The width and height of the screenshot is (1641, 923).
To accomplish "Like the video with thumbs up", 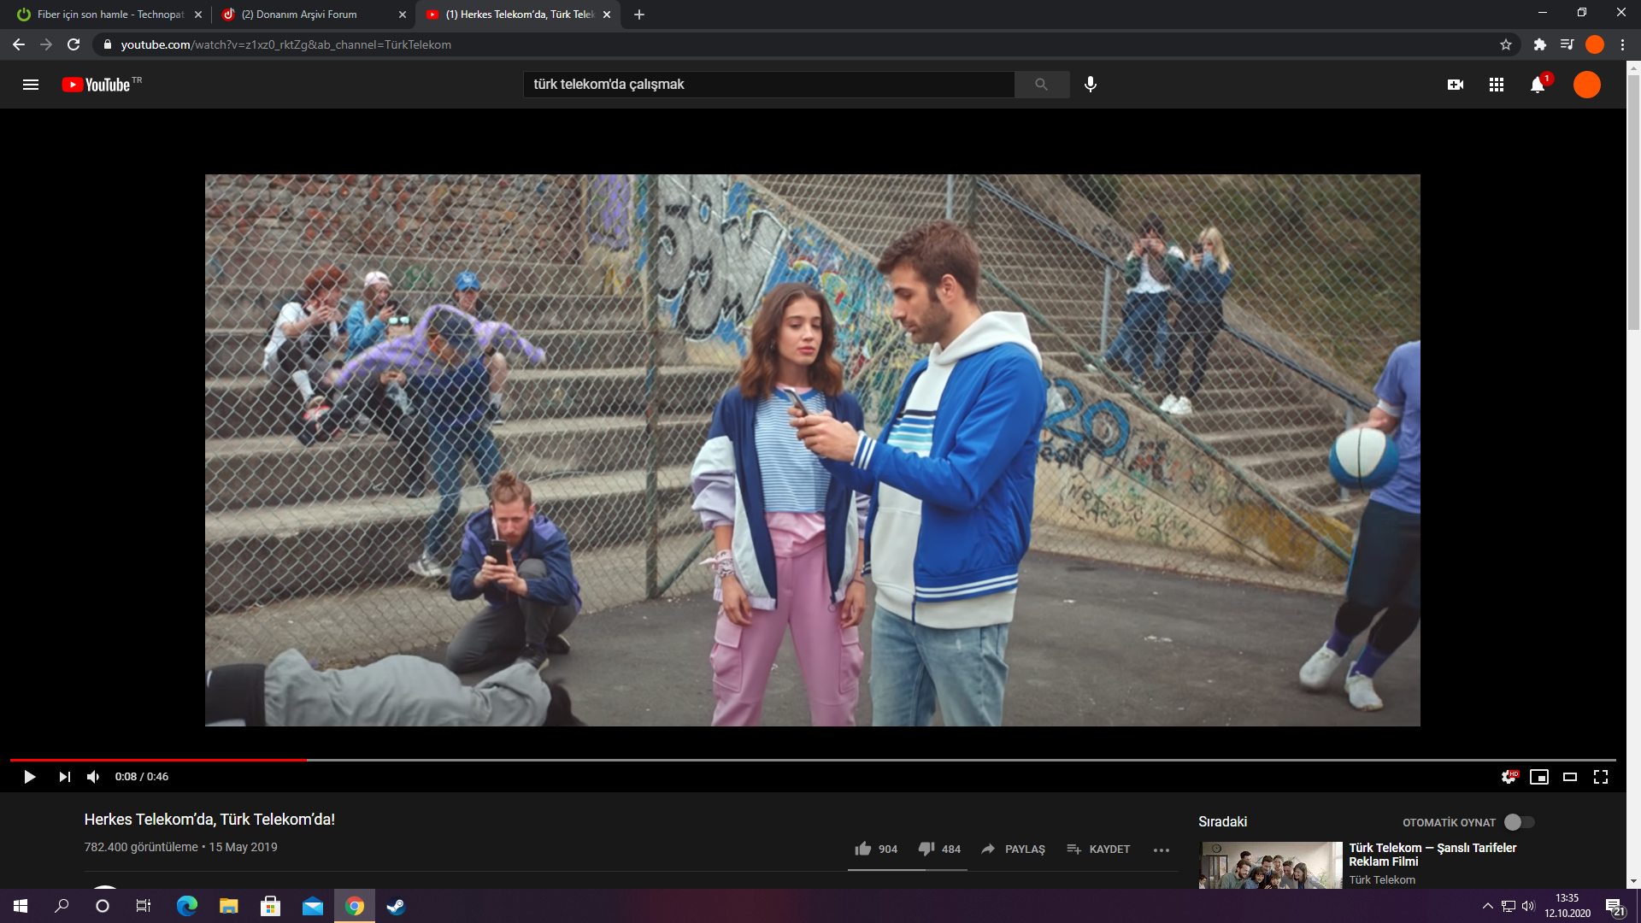I will click(x=876, y=849).
